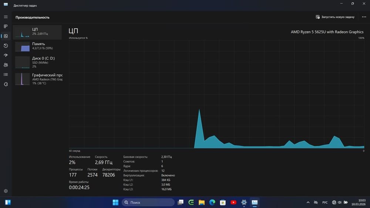Open the Details list page icon

(6, 75)
